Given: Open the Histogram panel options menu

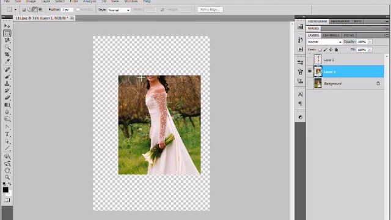Looking at the screenshot, I should [x=386, y=21].
